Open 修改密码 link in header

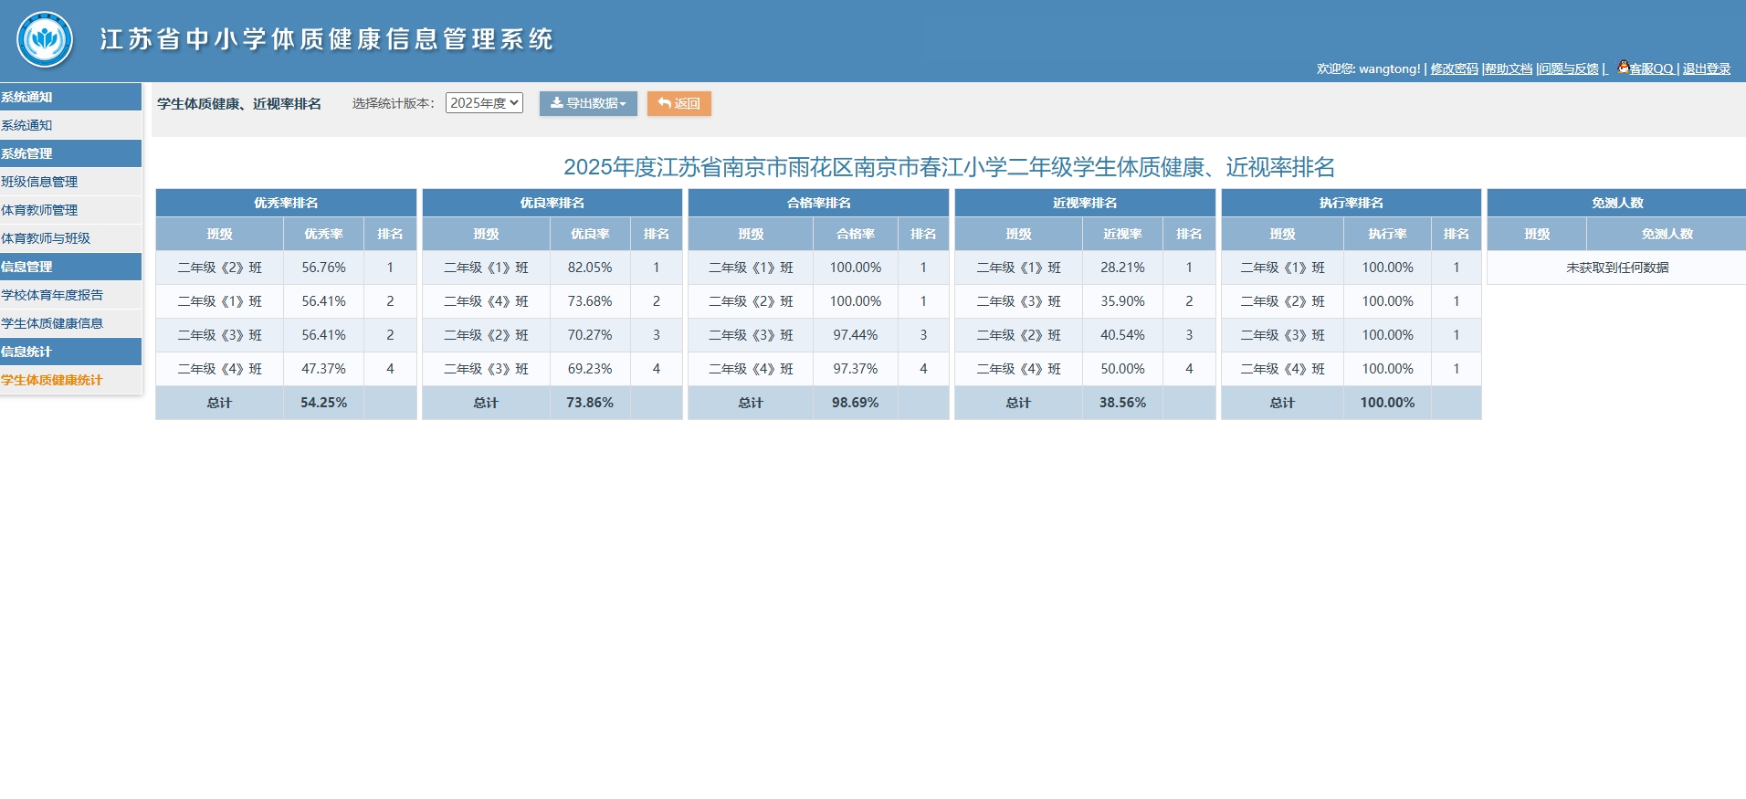[1454, 69]
